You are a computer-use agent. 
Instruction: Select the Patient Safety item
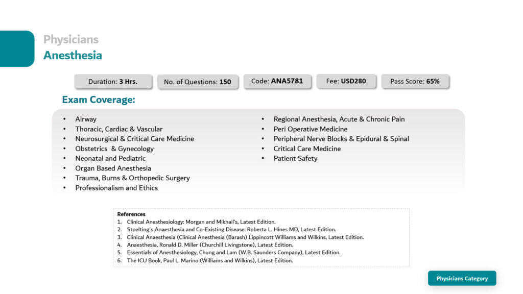point(296,158)
